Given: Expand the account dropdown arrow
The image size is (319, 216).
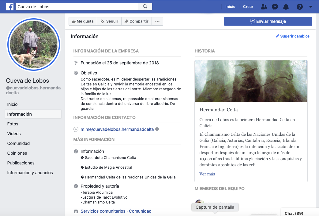Looking at the screenshot, I should coord(311,7).
